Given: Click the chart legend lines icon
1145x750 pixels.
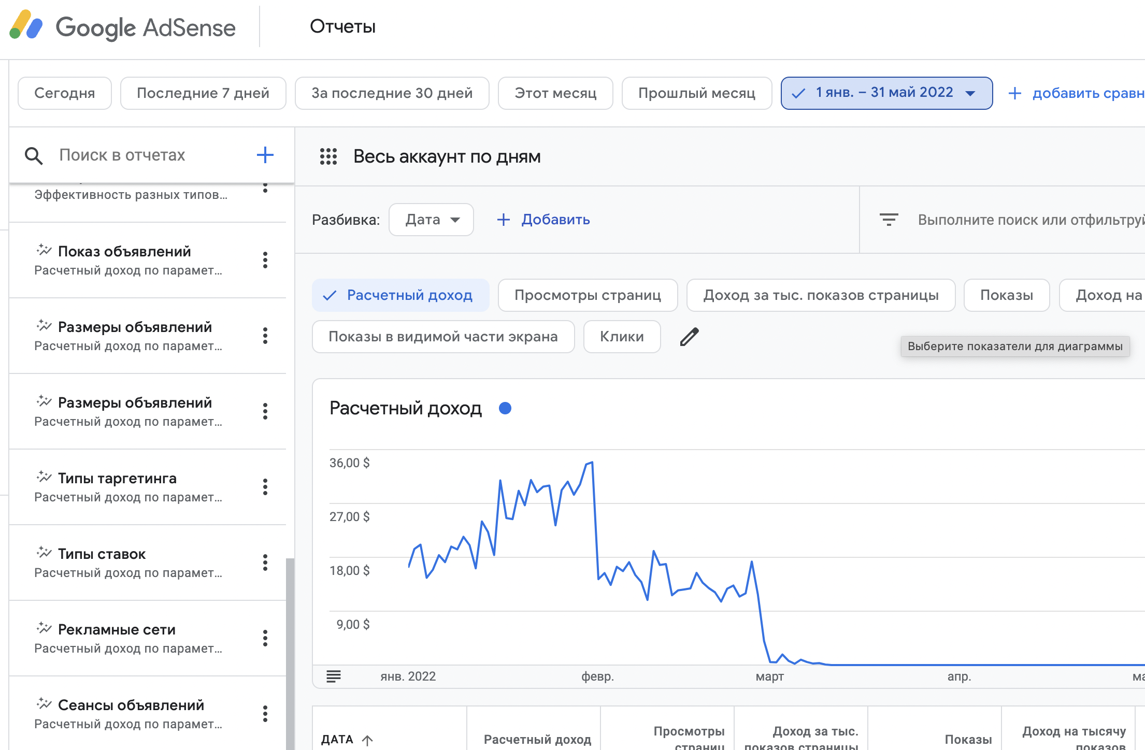Looking at the screenshot, I should (x=334, y=676).
